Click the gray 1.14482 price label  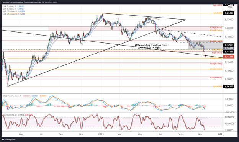pos(229,48)
